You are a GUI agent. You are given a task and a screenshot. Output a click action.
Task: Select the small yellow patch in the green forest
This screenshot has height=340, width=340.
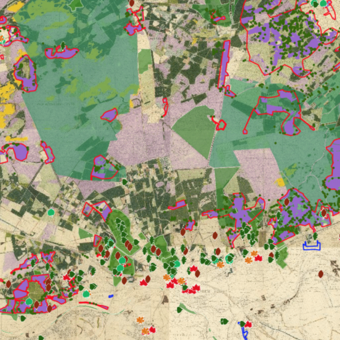[280, 182]
